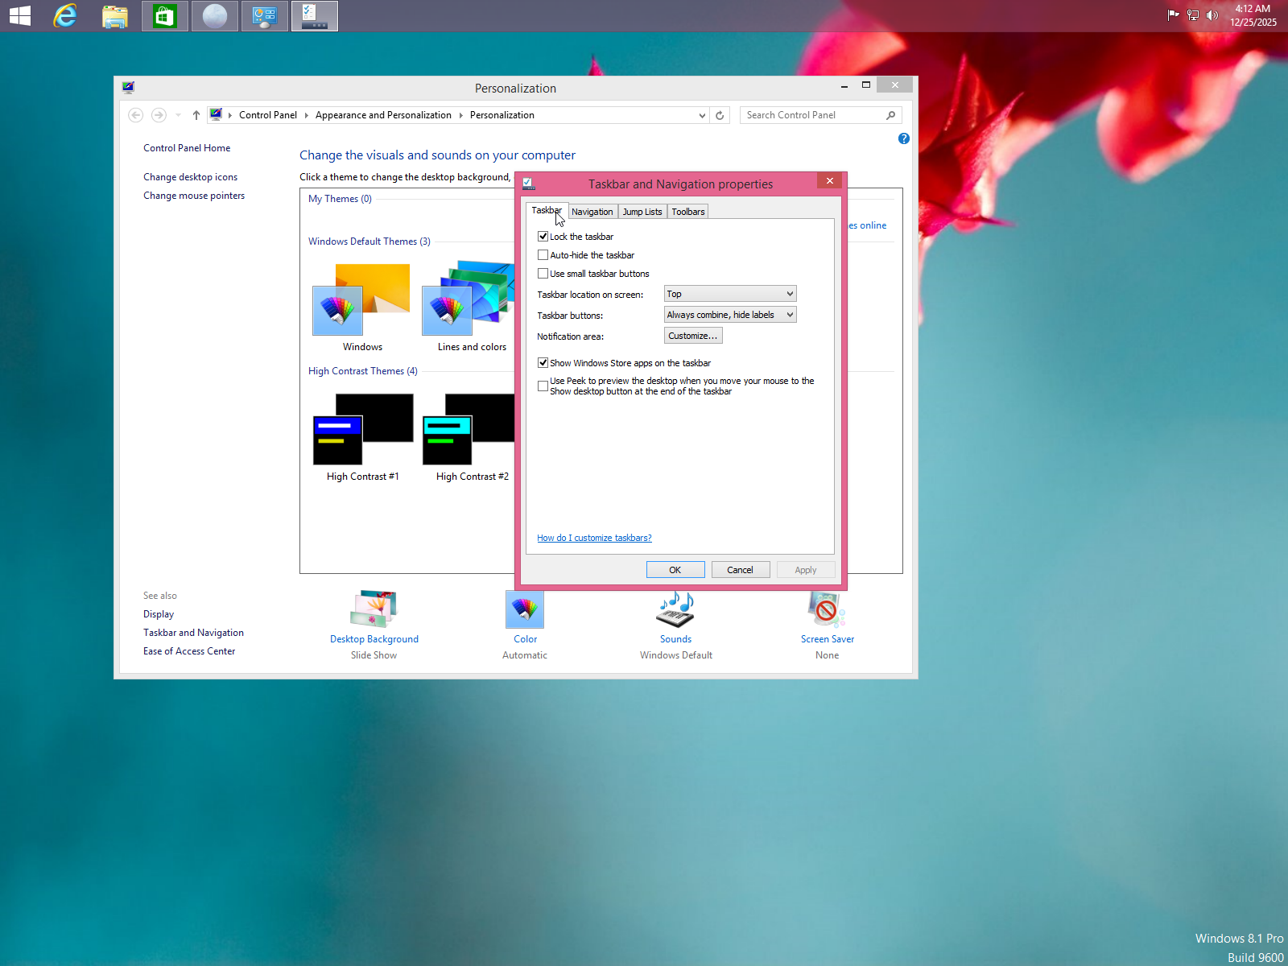
Task: Click the back arrow in Personalization window
Action: click(x=135, y=115)
